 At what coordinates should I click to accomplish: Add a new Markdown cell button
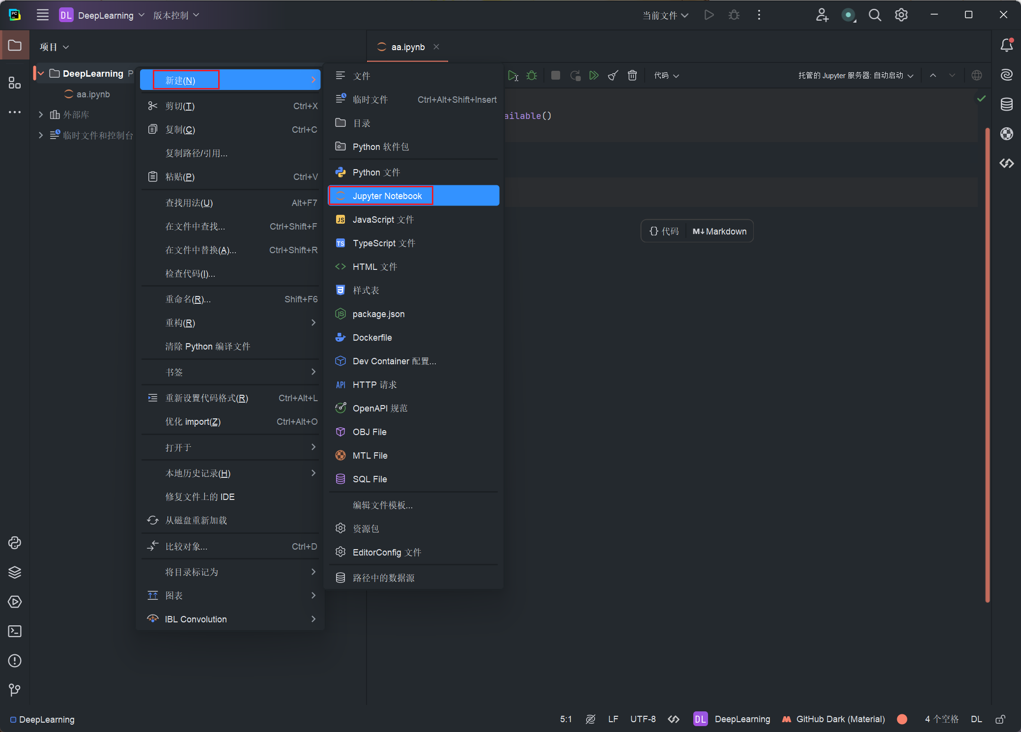(719, 231)
